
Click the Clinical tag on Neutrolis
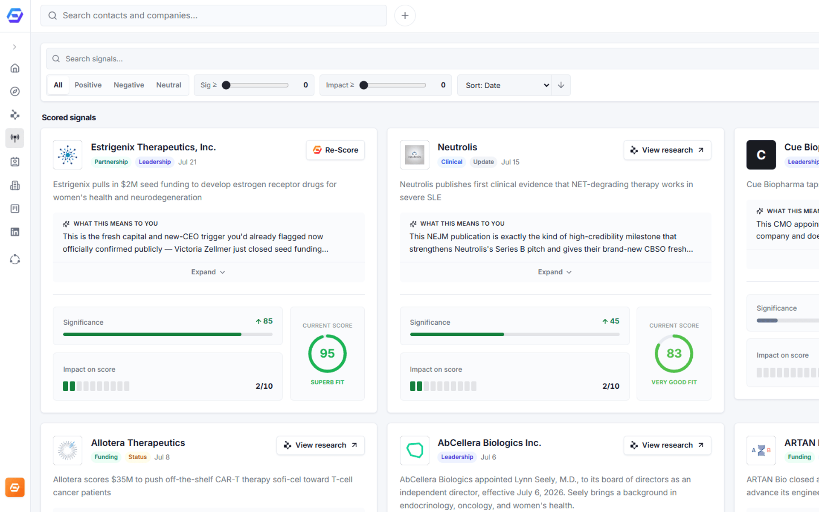tap(451, 162)
